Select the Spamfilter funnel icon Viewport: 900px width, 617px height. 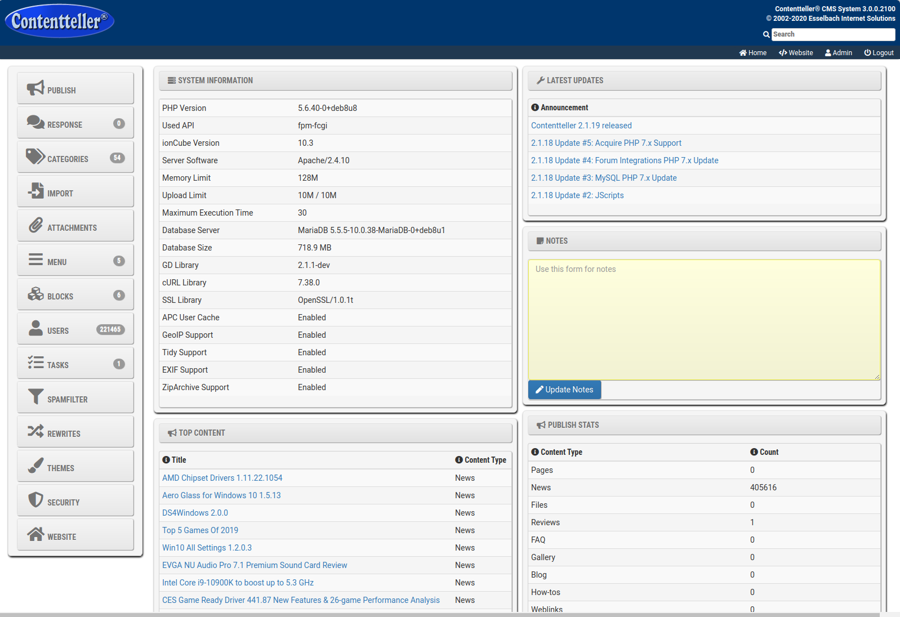35,397
